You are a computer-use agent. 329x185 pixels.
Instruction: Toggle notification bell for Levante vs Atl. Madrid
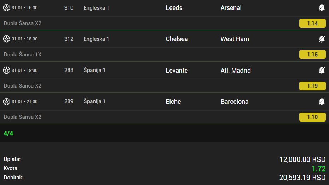coord(322,70)
